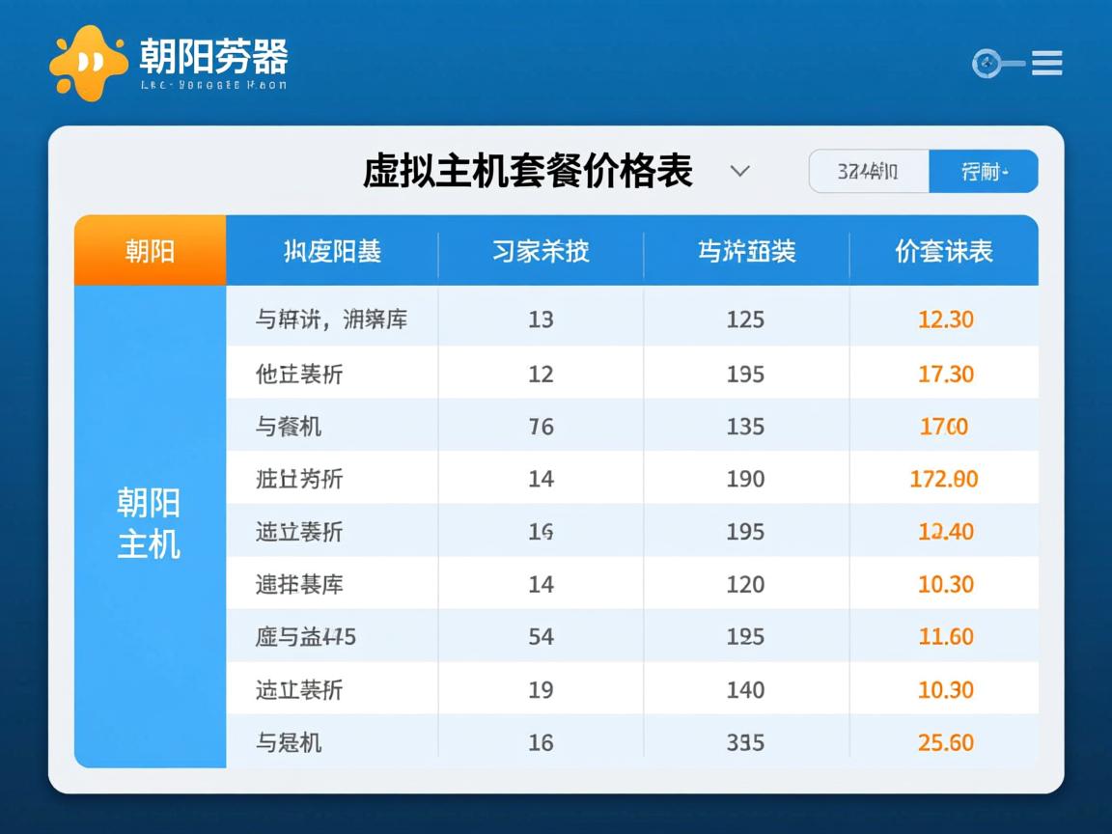Click the orange price 172.00
This screenshot has width=1112, height=834.
pos(943,479)
